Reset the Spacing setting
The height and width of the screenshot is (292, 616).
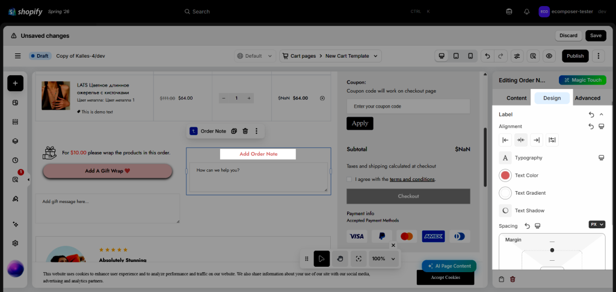pos(528,226)
